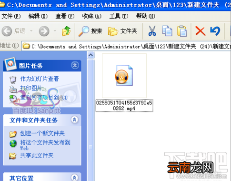Viewport: 231px width, 181px height.
Task: Click the task pane scrollbar thumb
Action: point(90,121)
